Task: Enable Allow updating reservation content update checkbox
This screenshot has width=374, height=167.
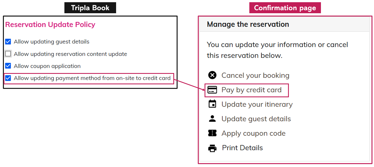Action: coord(8,54)
